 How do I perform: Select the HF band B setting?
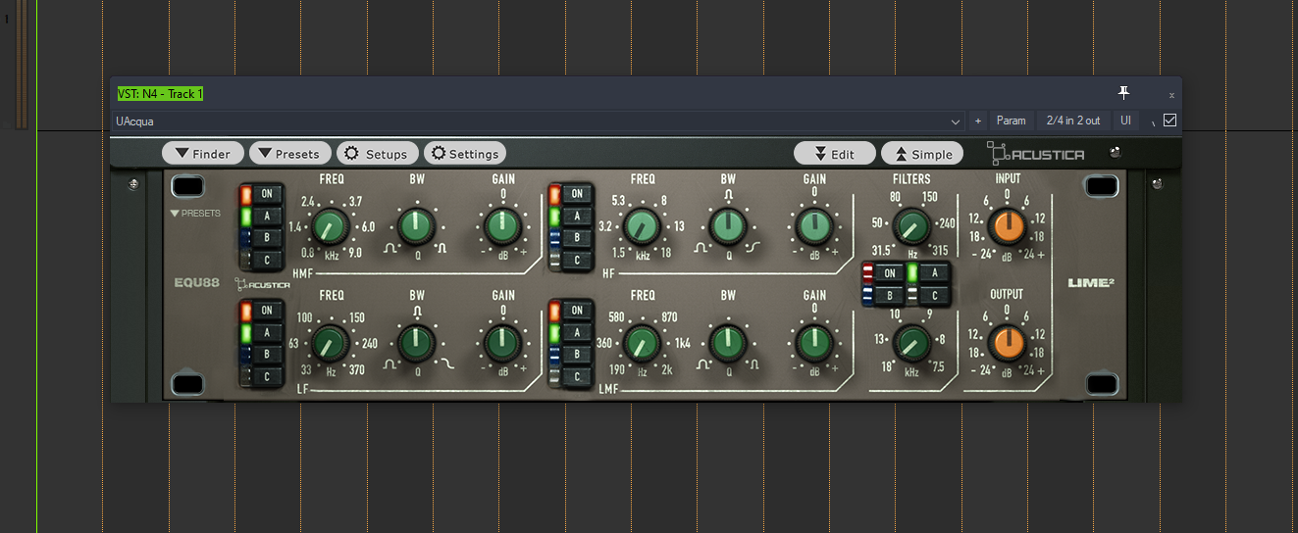(x=577, y=238)
